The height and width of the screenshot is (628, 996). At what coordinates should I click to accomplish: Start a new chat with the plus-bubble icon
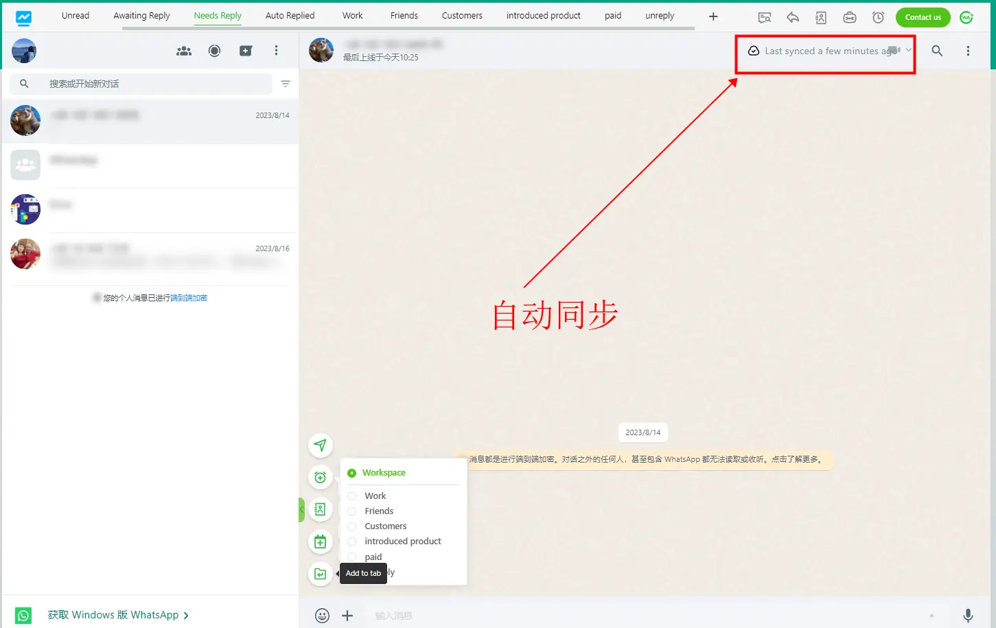coord(245,51)
